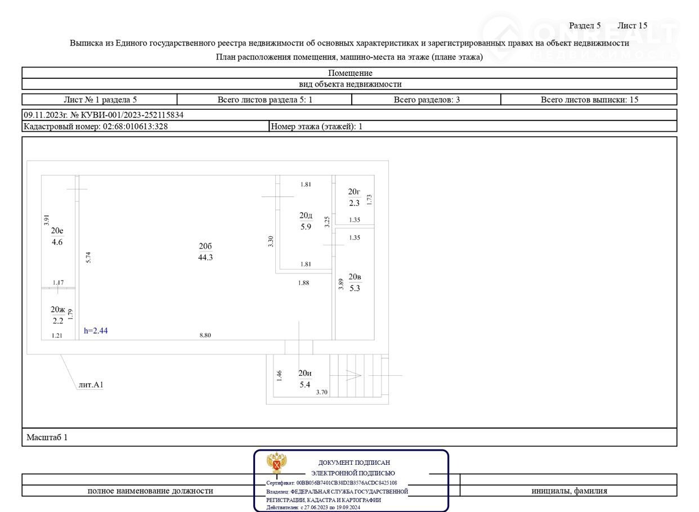Click the 8.80 wall dimension label
Viewport: 699px width, 512px height.
[205, 335]
